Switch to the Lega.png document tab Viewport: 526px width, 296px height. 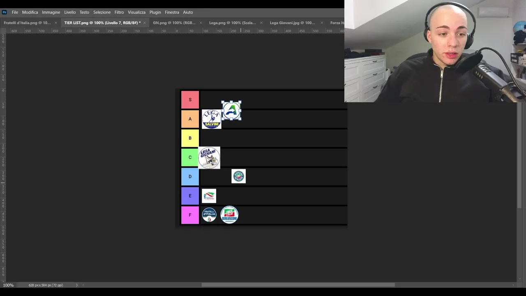pyautogui.click(x=233, y=23)
